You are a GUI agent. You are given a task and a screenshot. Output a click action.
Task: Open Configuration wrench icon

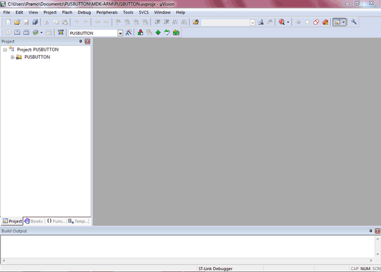coord(354,22)
